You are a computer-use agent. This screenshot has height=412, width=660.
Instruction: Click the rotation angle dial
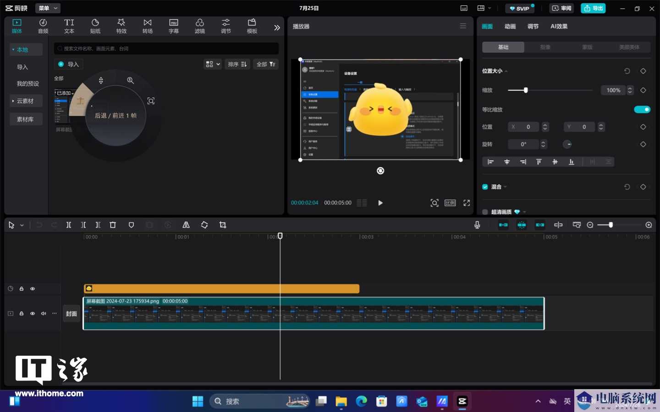pos(567,144)
